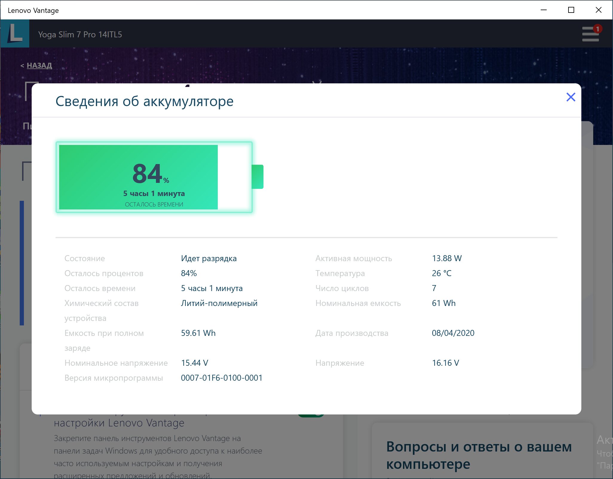This screenshot has width=613, height=479.
Task: Close the battery details dialog with the X
Action: tap(571, 97)
